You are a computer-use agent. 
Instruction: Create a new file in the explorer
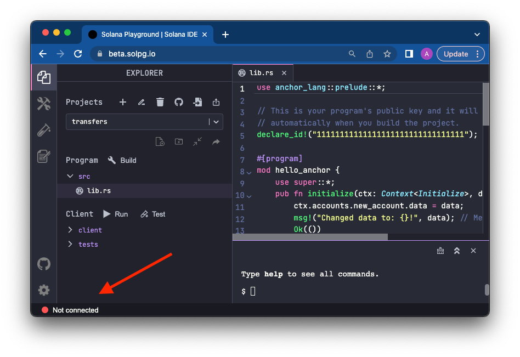tap(160, 142)
